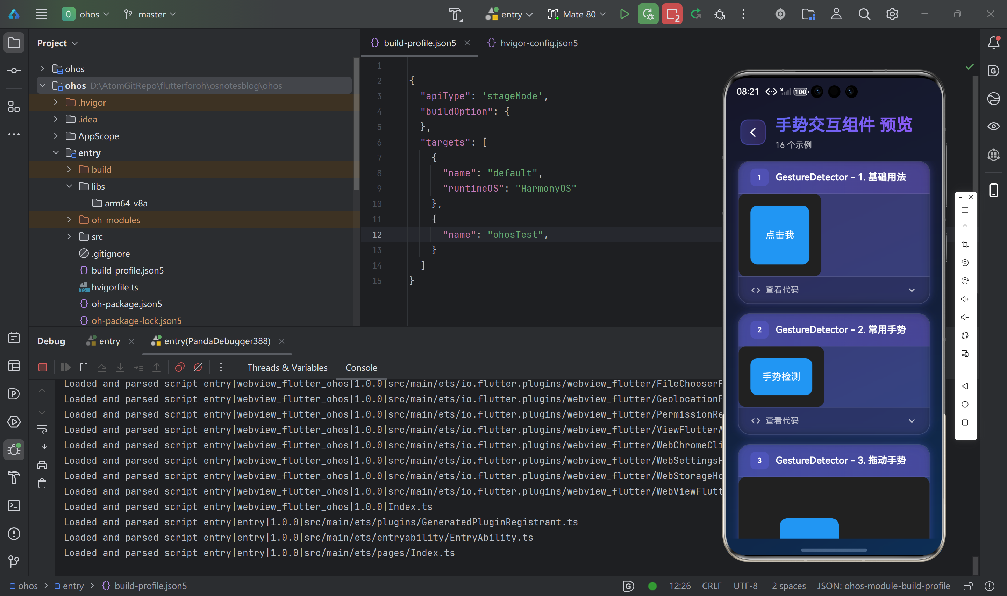Image resolution: width=1007 pixels, height=596 pixels.
Task: Clear console with the trash icon
Action: (x=42, y=483)
